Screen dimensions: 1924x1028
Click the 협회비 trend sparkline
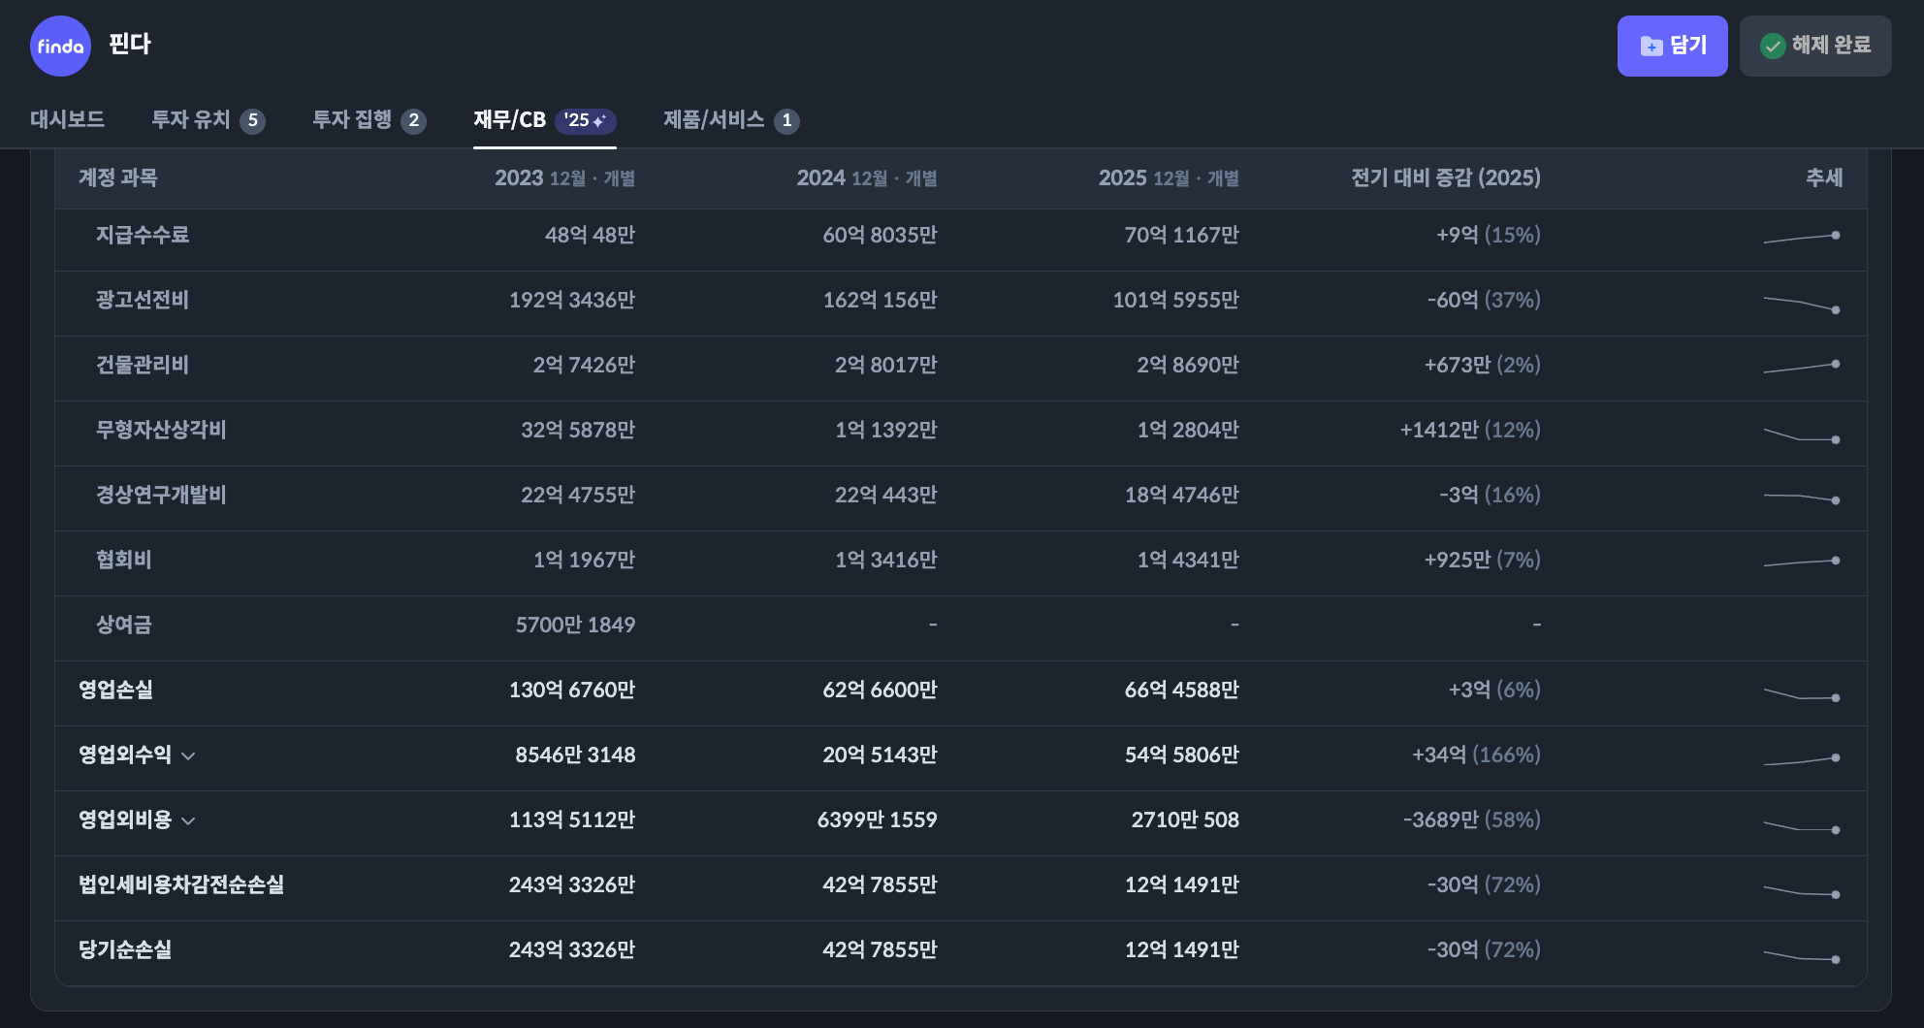coord(1801,562)
